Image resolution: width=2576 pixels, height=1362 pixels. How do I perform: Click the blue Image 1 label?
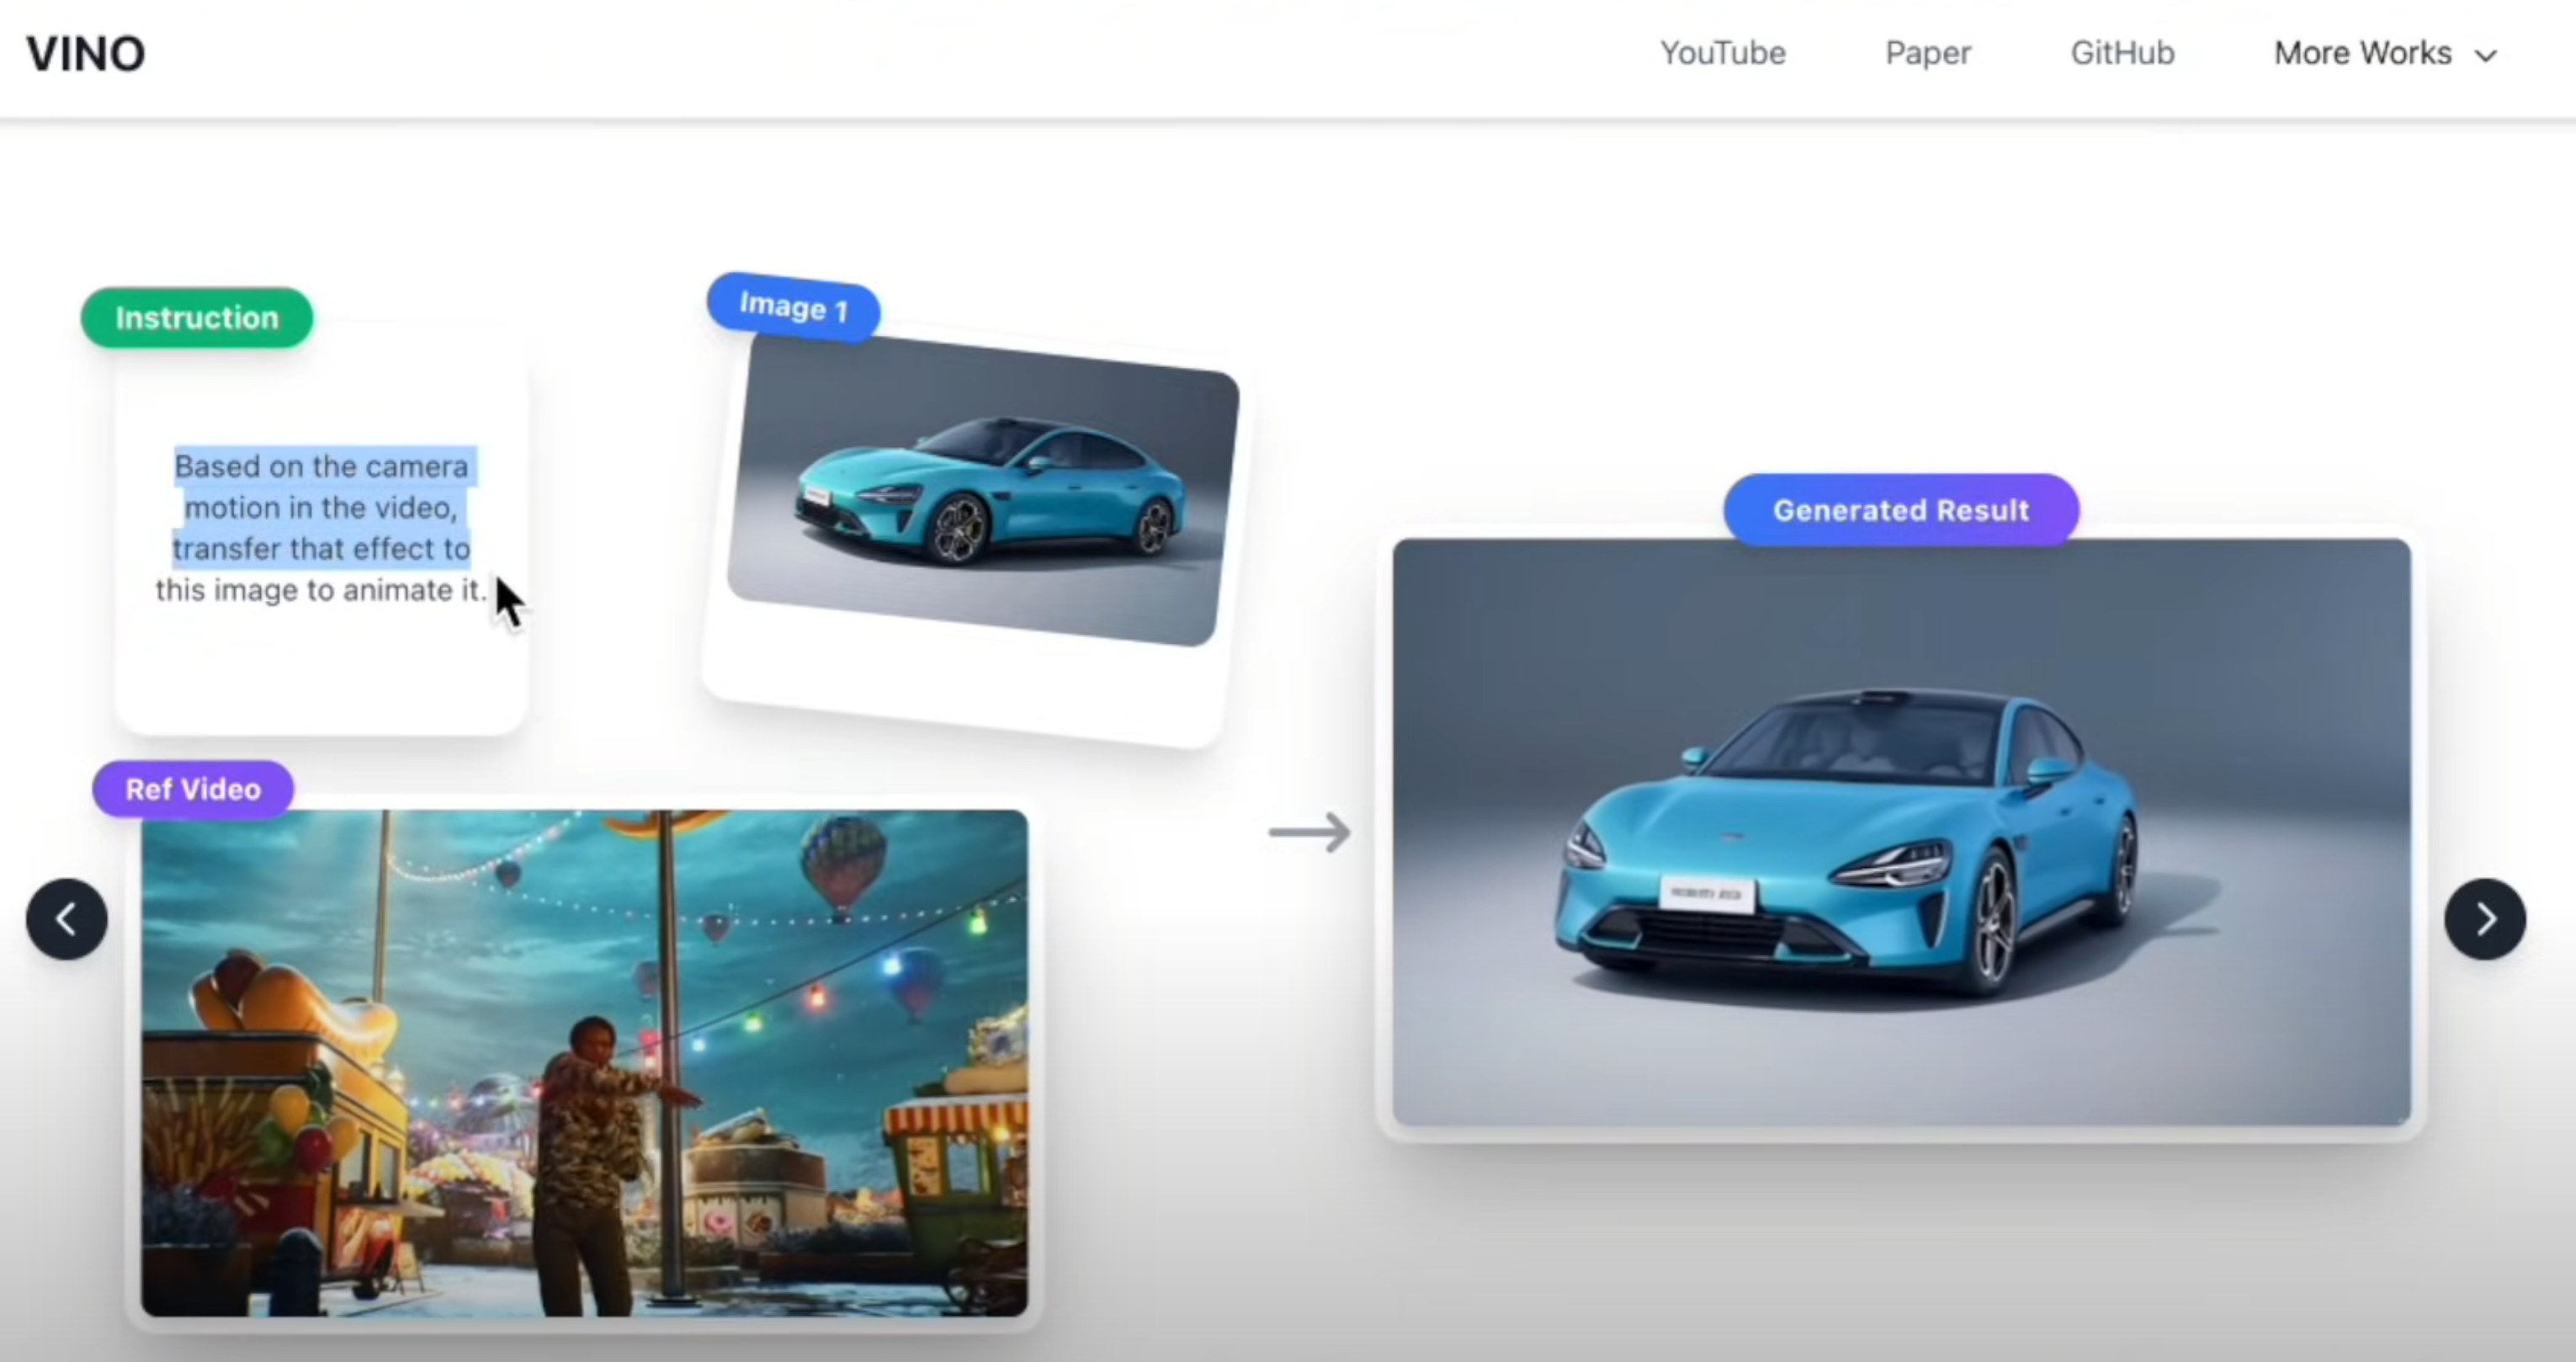pyautogui.click(x=793, y=307)
